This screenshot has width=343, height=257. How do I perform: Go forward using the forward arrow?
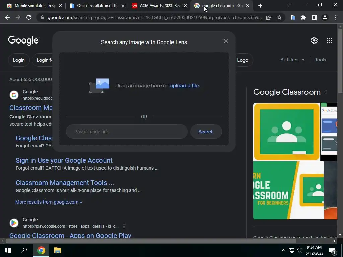tap(18, 17)
